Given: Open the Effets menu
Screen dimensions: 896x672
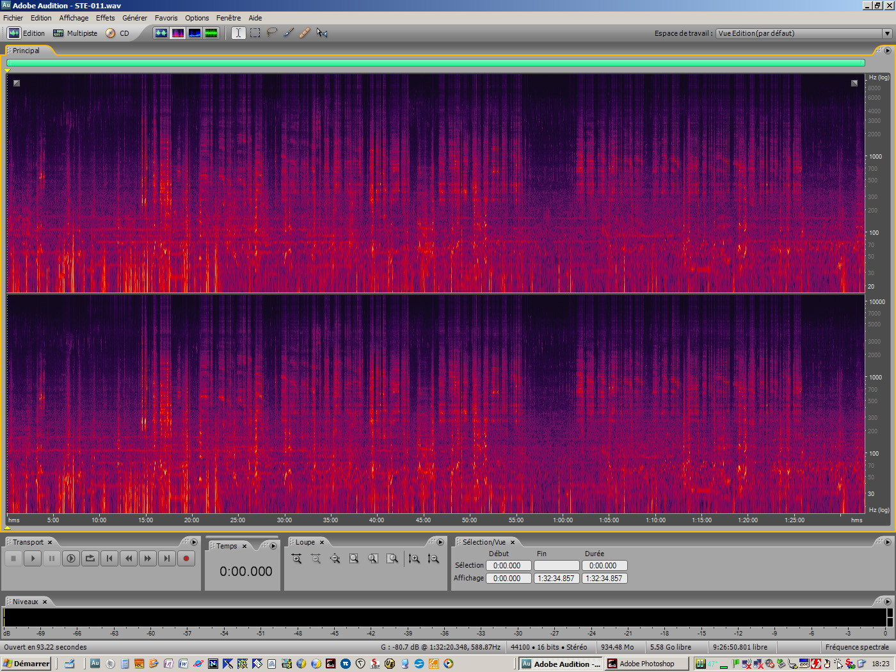Looking at the screenshot, I should click(105, 17).
